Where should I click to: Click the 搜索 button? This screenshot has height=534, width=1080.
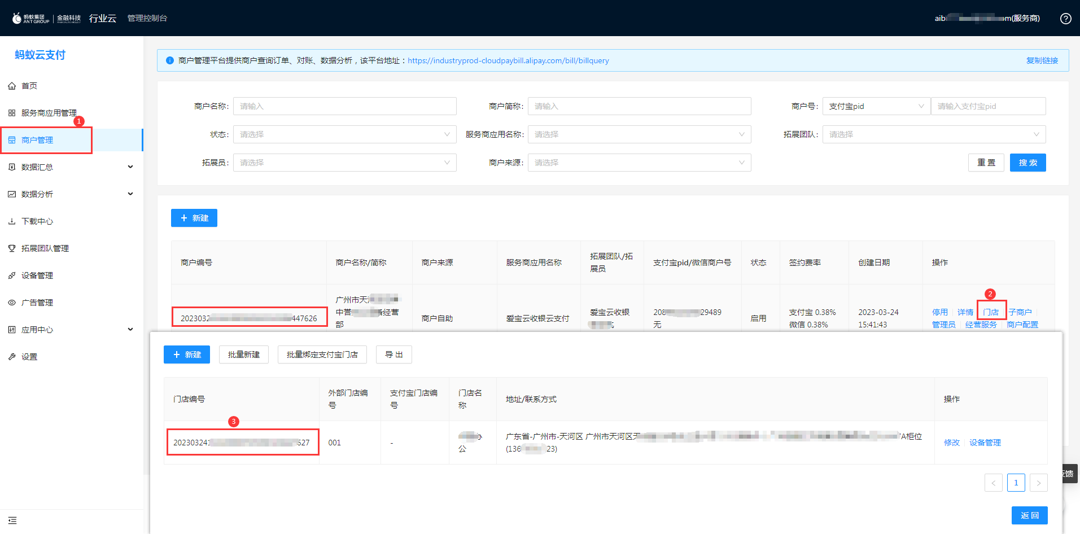(x=1028, y=163)
